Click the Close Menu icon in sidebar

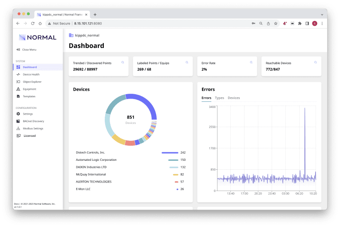18,50
